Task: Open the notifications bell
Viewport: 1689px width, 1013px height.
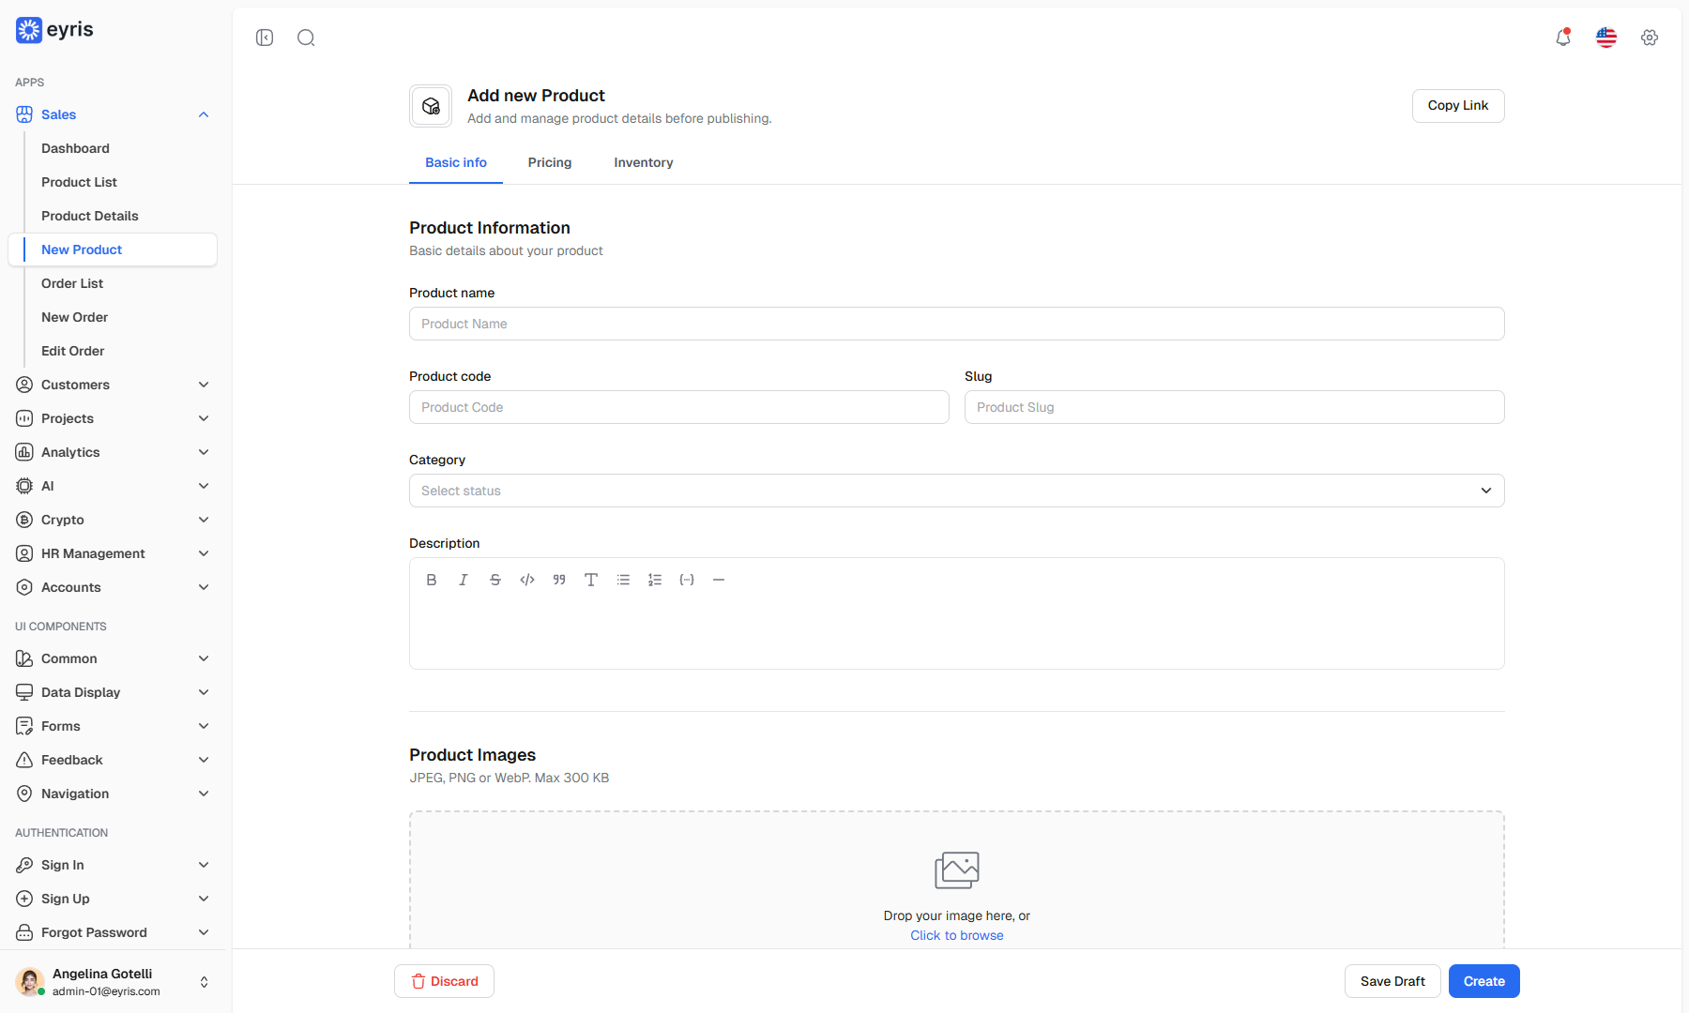Action: [1563, 38]
